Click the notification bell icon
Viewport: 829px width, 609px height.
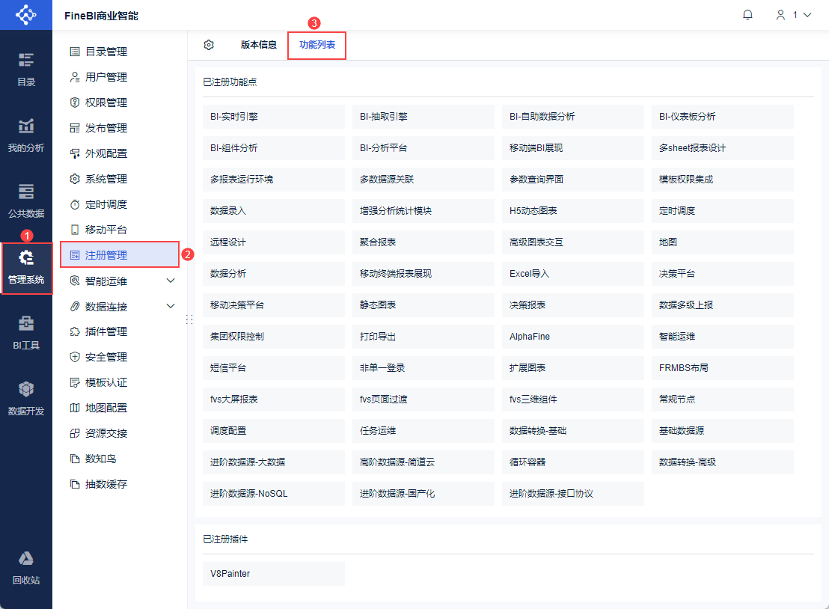[747, 15]
